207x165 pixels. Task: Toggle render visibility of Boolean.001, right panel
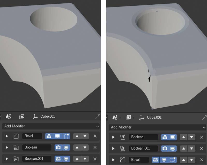click(x=165, y=149)
